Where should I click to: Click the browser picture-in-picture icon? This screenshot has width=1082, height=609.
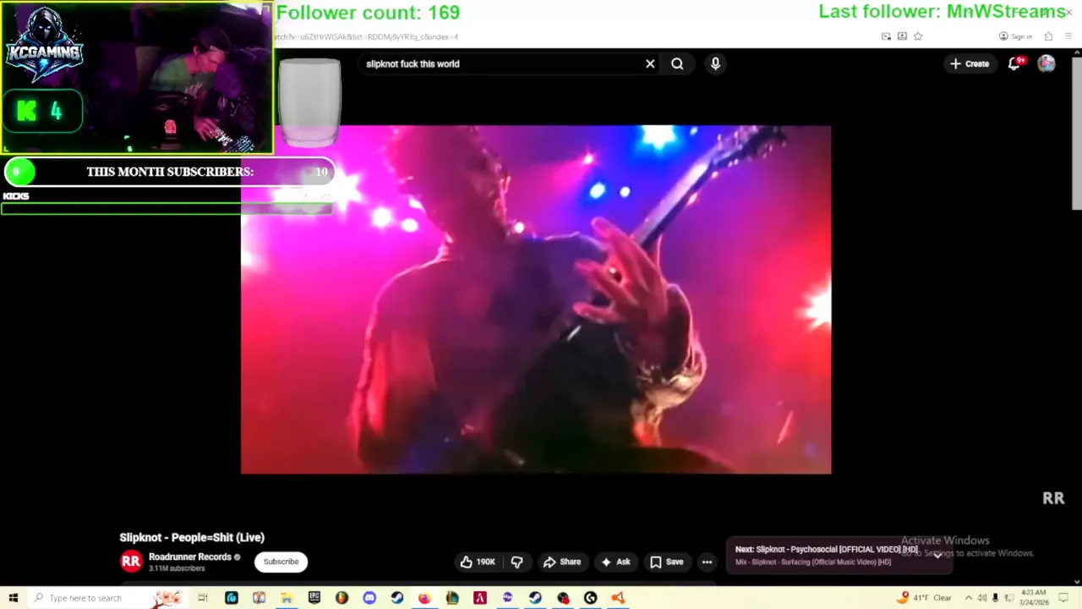click(x=886, y=36)
